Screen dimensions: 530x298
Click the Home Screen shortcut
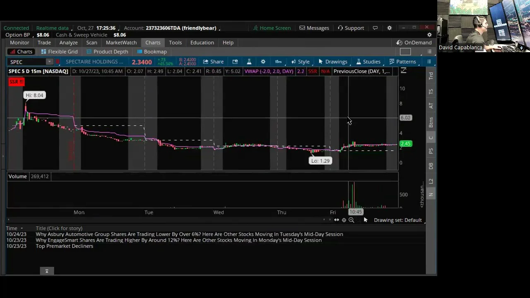point(272,28)
